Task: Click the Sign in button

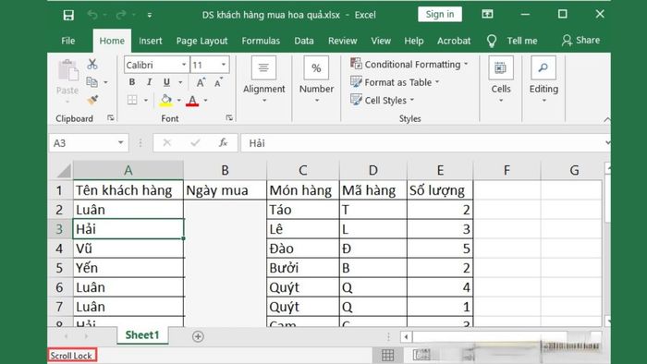Action: pos(440,15)
